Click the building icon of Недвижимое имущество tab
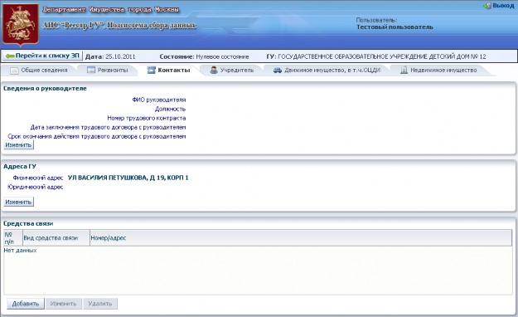 404,70
